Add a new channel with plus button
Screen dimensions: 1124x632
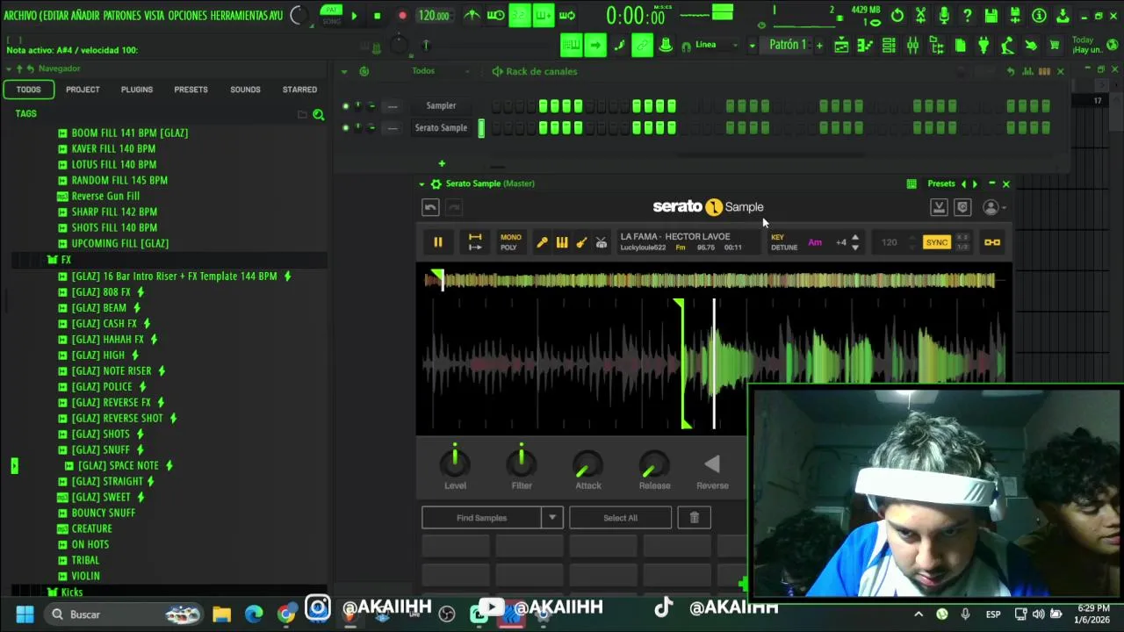(x=442, y=163)
